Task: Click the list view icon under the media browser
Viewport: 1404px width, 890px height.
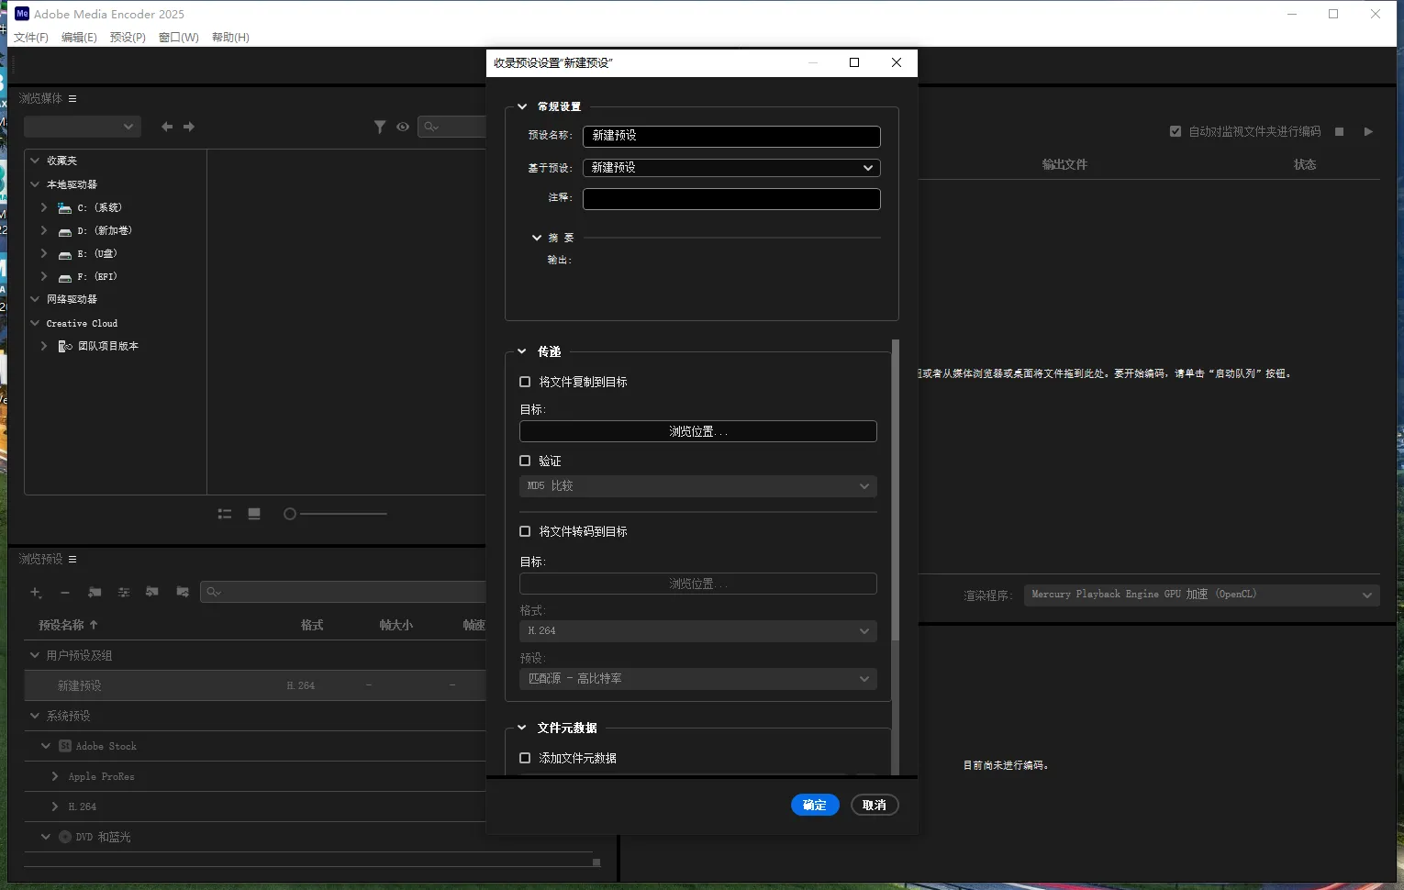Action: pyautogui.click(x=225, y=514)
